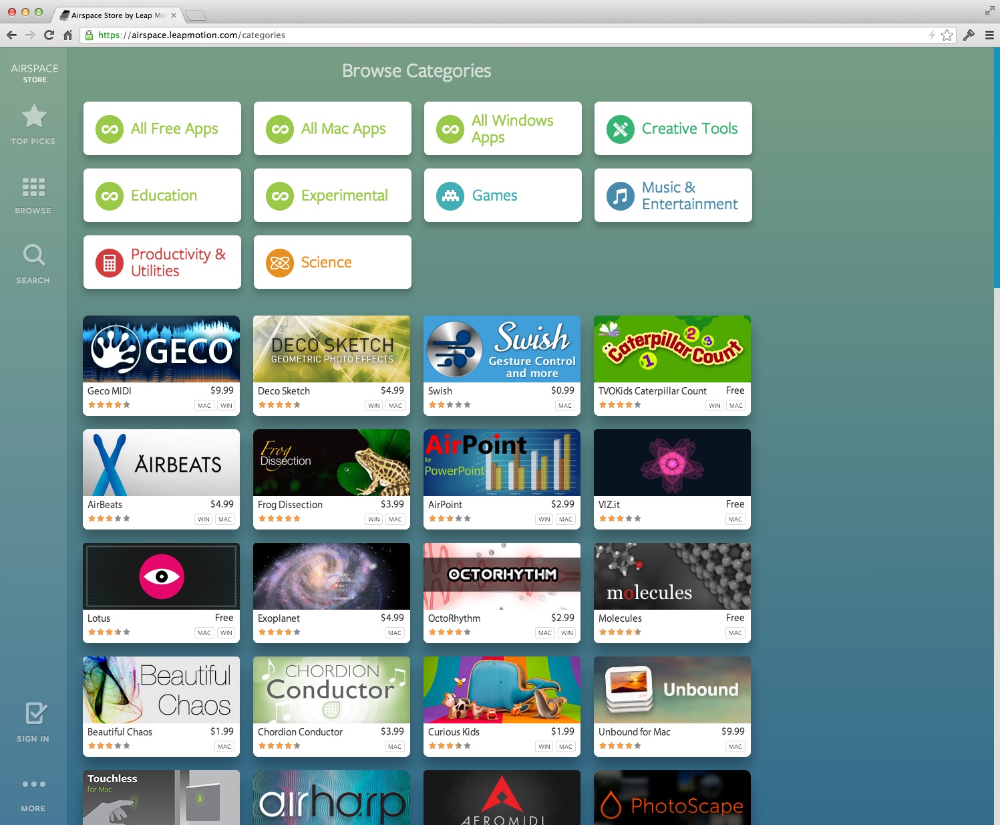Screen dimensions: 1000x825
Task: Click the All Mac Apps infinity icon
Action: click(280, 129)
